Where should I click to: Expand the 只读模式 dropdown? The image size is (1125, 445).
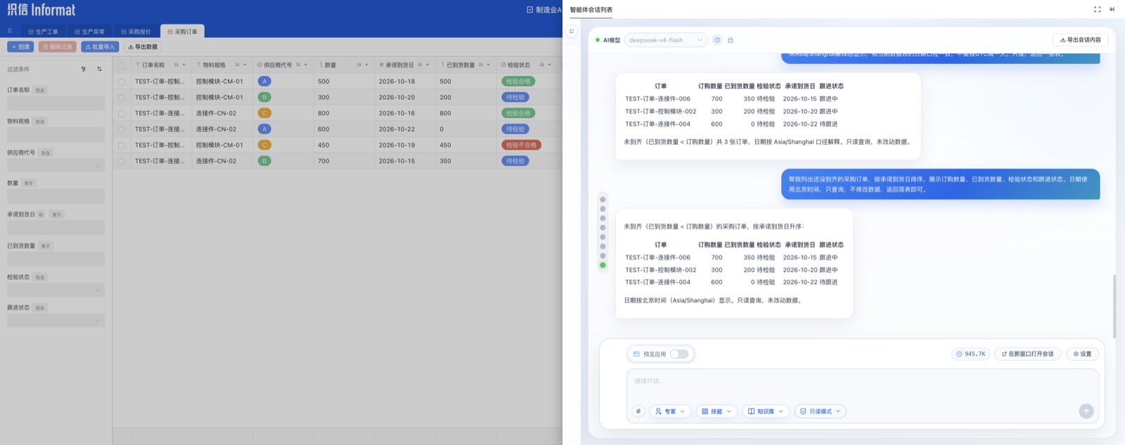pos(820,411)
